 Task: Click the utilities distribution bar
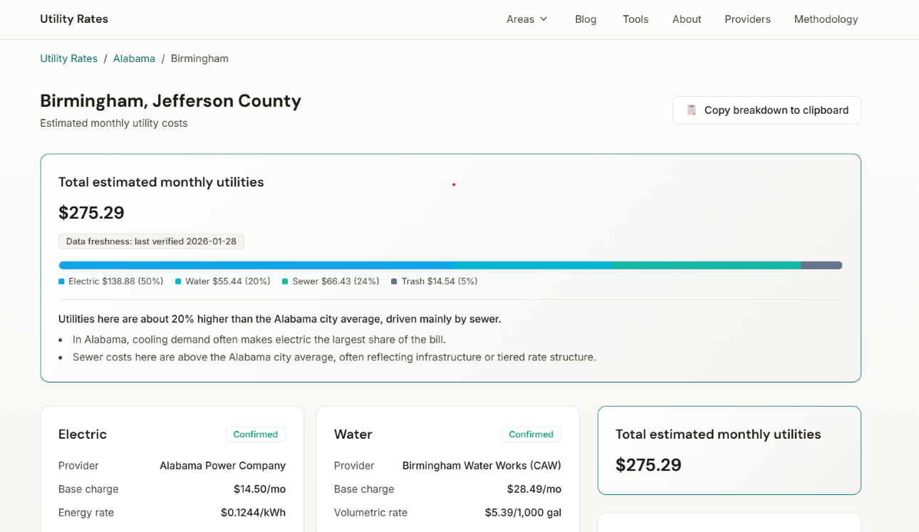coord(450,264)
